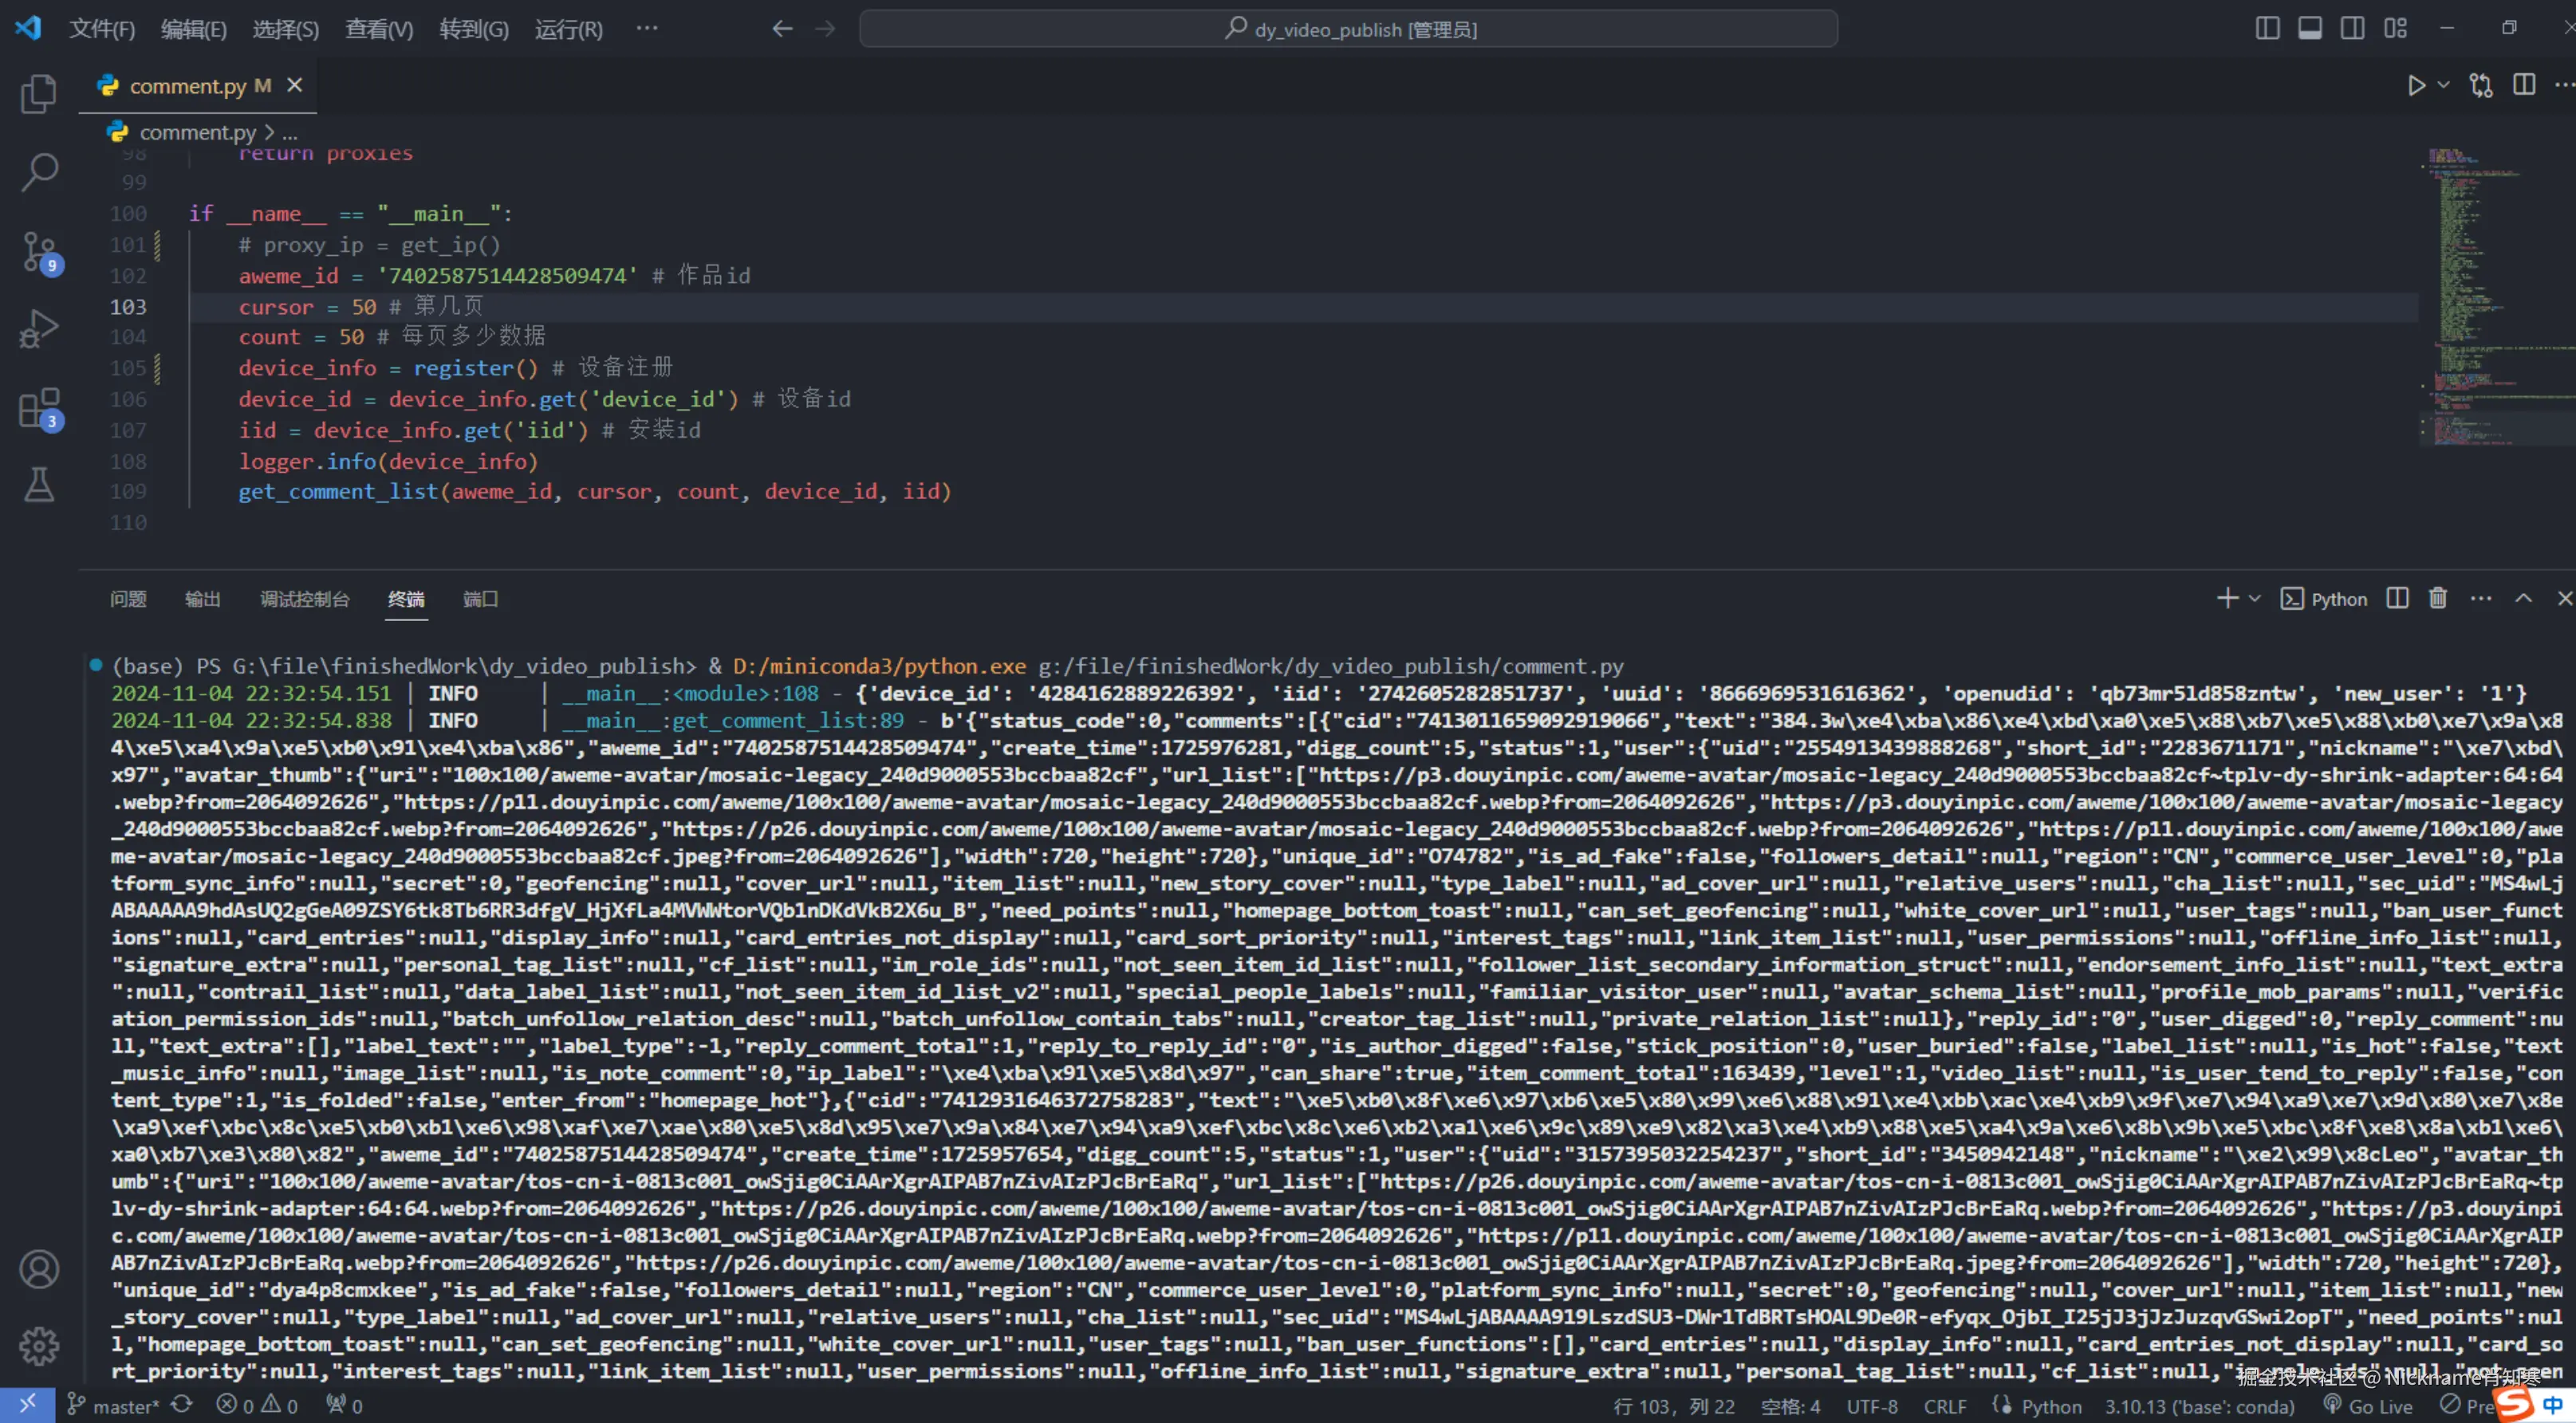Image resolution: width=2576 pixels, height=1423 pixels.
Task: Toggle the bottom panel layout button
Action: point(2310,29)
